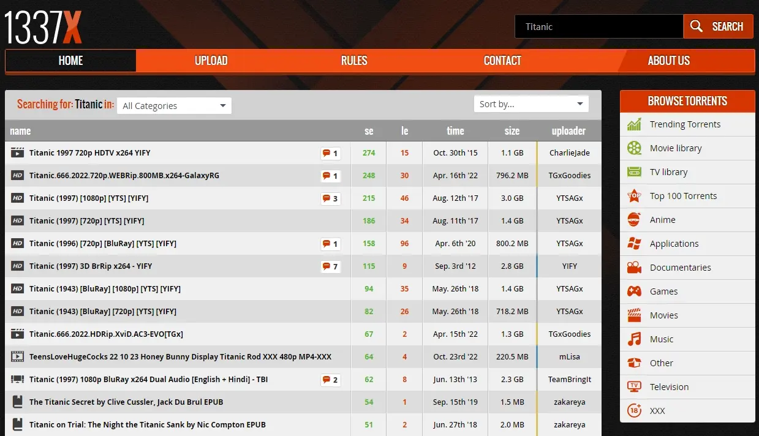Image resolution: width=759 pixels, height=436 pixels.
Task: Open uploader CharlieJade's profile link
Action: [569, 153]
